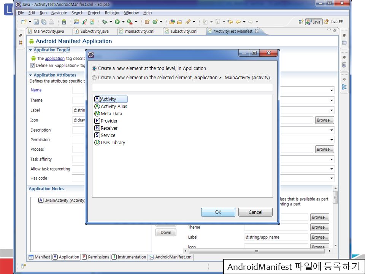Open the Android SDK Manager icon
Image resolution: width=365 pixels, height=274 pixels.
click(64, 22)
